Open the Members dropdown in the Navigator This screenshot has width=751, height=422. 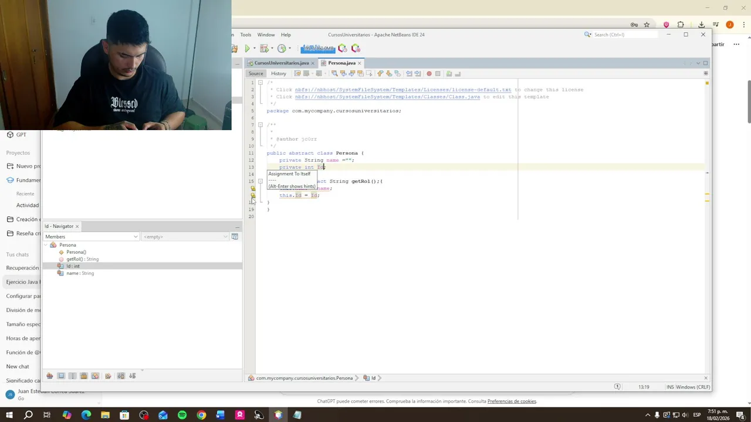point(92,237)
